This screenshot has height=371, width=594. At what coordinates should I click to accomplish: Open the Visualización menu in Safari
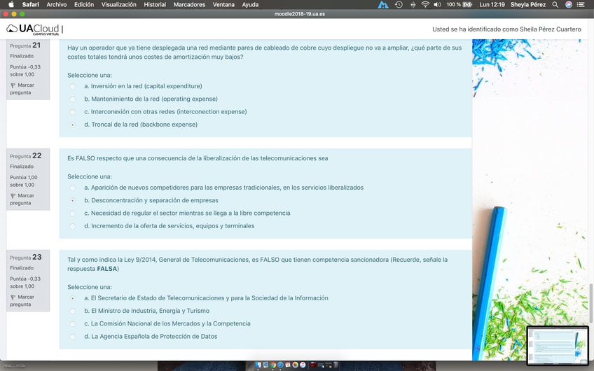click(118, 4)
